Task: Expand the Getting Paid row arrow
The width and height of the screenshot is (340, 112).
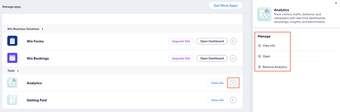Action: pyautogui.click(x=233, y=100)
